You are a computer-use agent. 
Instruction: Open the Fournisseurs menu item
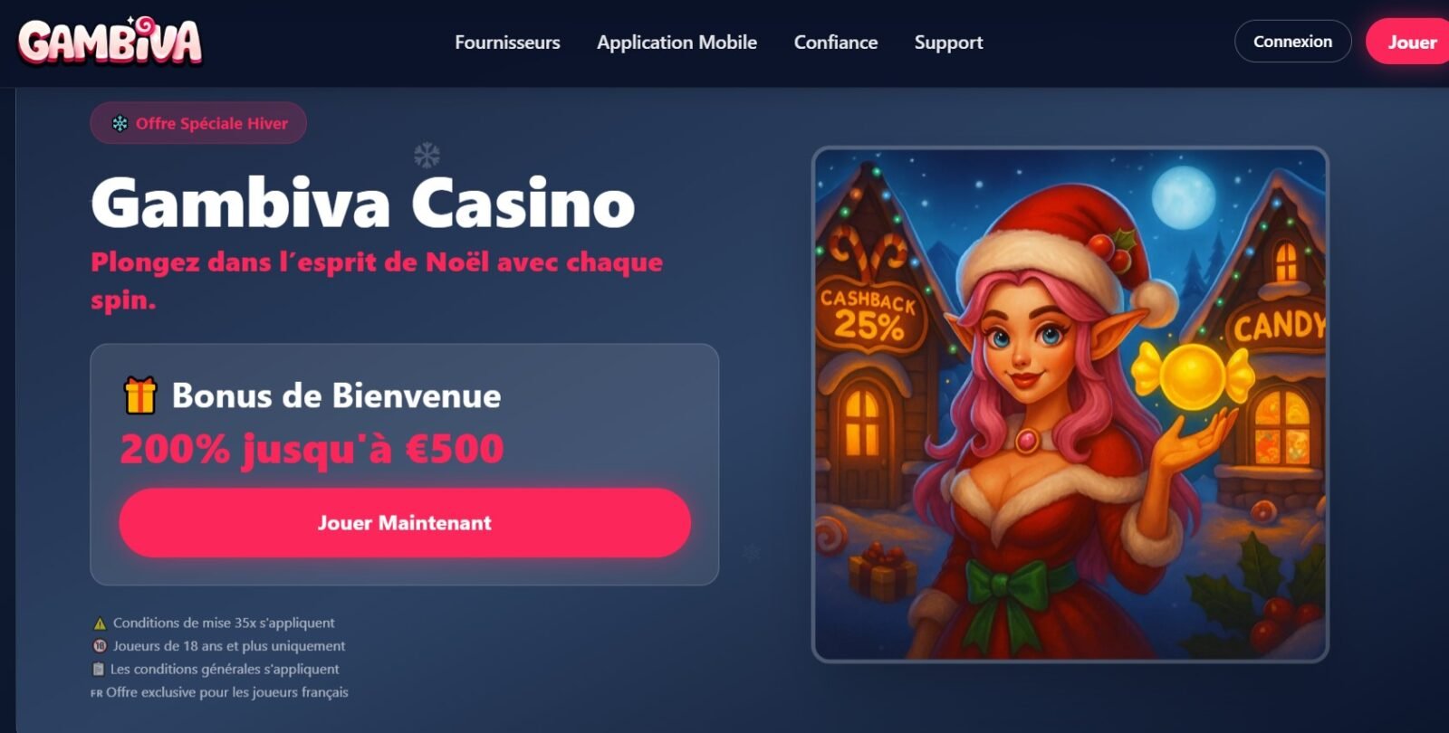click(x=507, y=43)
